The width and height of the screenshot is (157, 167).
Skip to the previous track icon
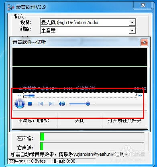pyautogui.click(x=41, y=104)
